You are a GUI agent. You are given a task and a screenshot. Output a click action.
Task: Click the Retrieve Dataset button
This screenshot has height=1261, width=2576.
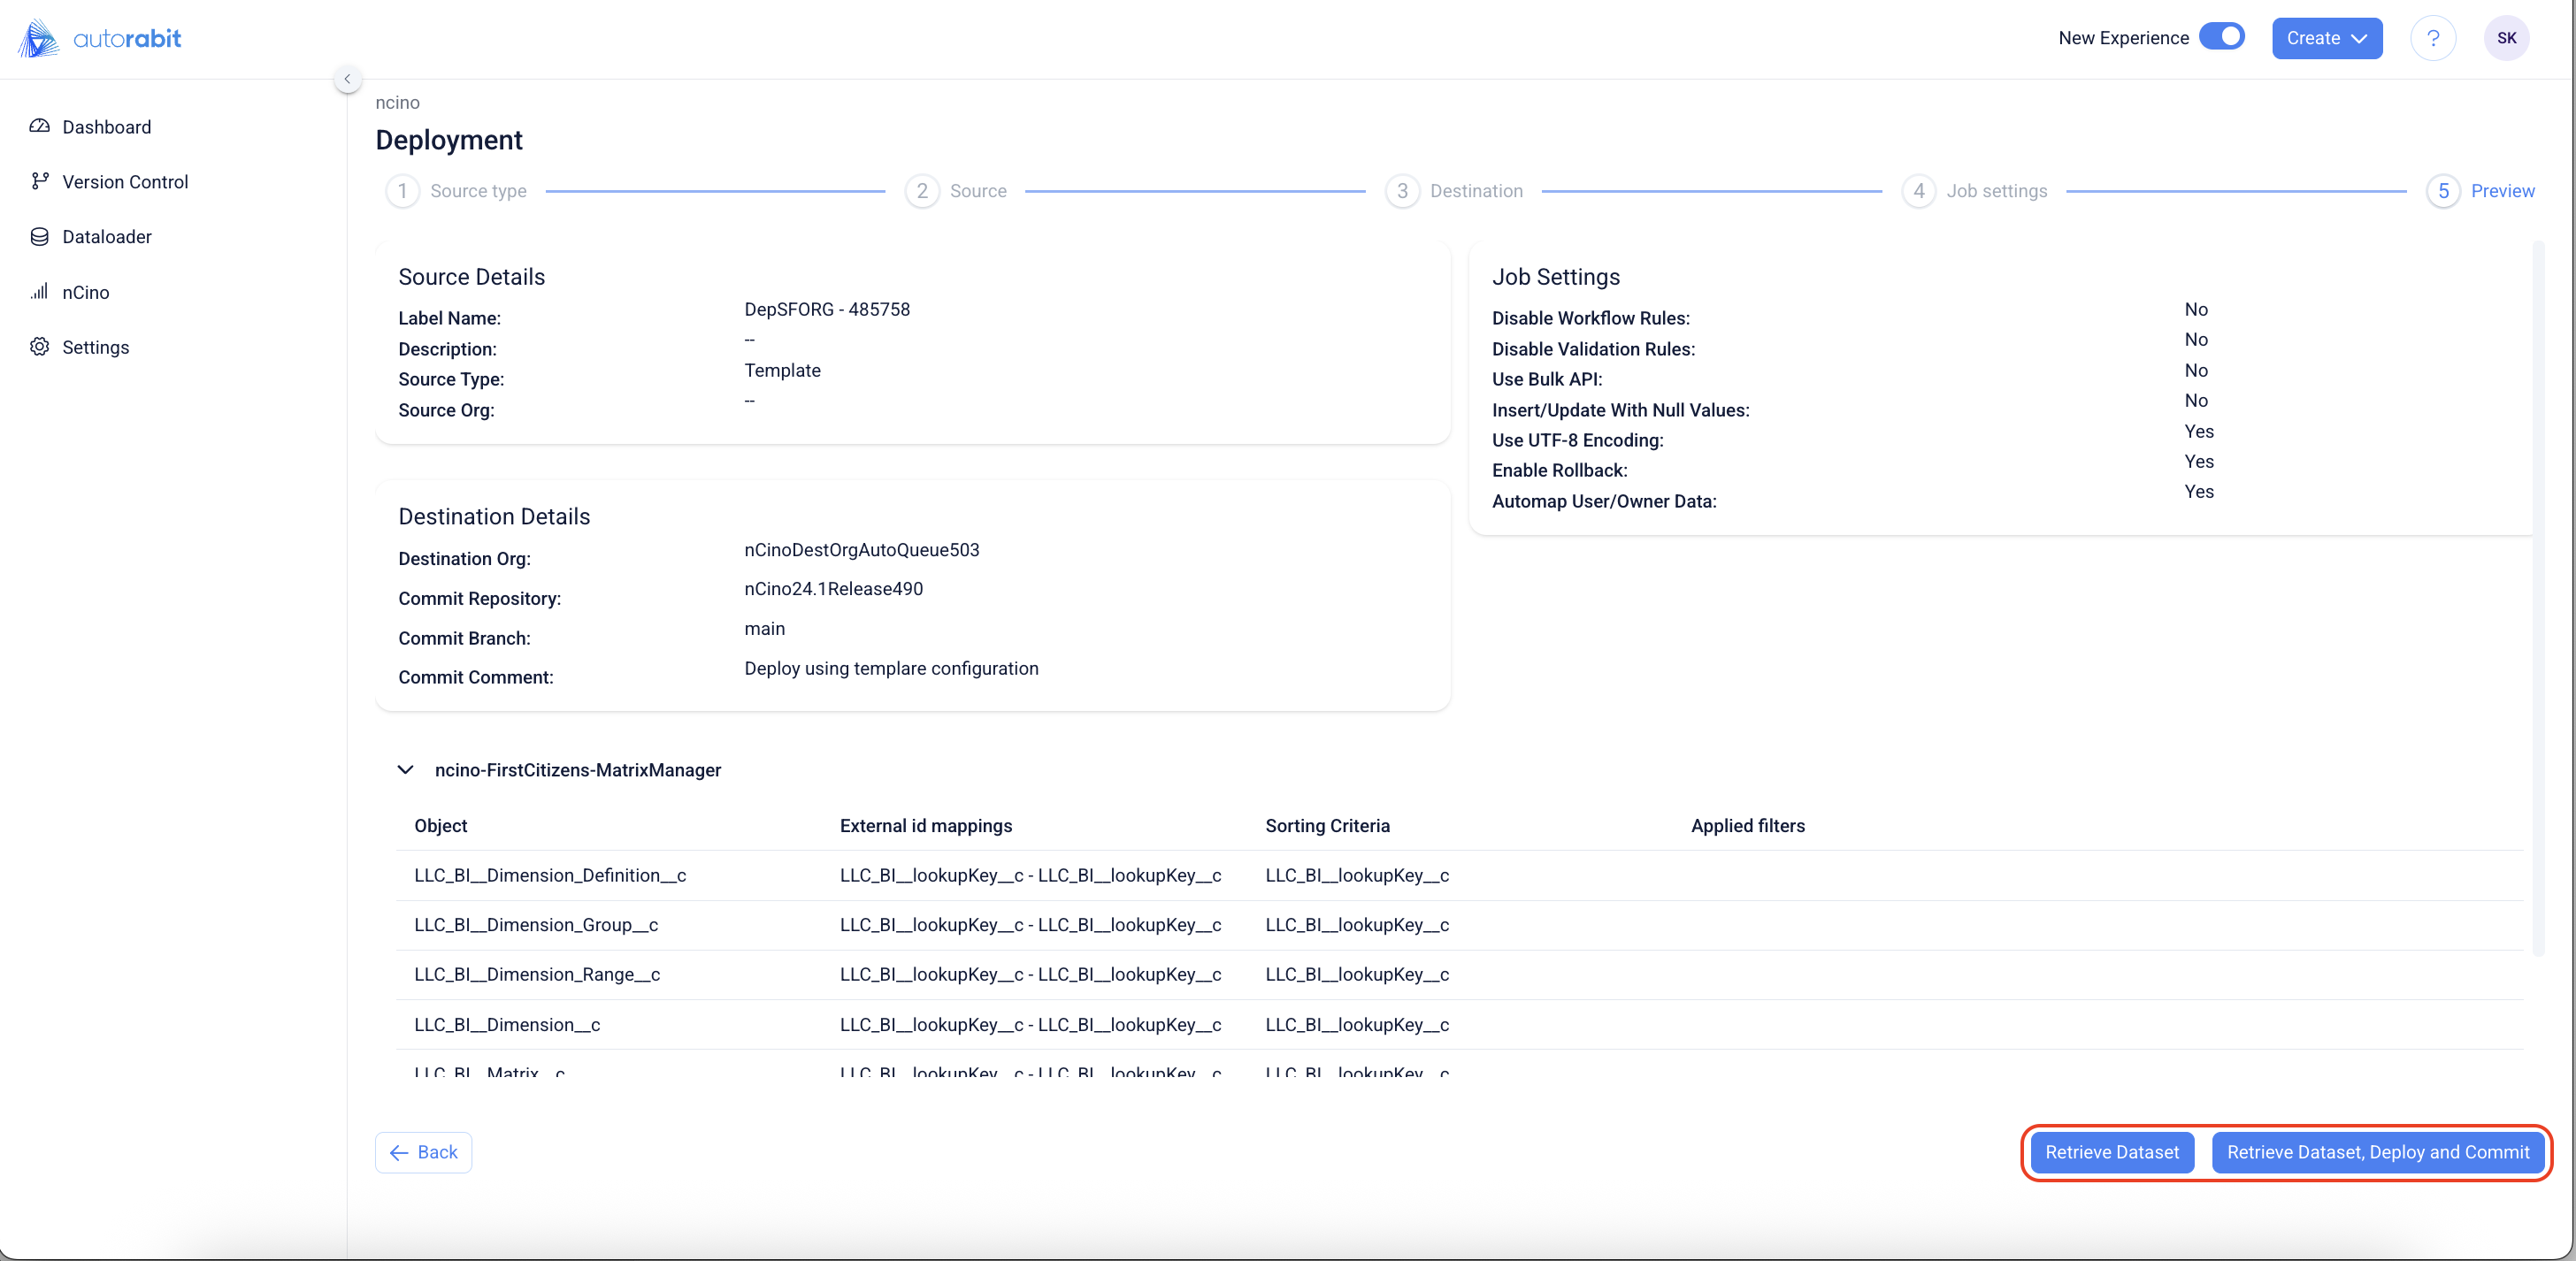point(2111,1152)
